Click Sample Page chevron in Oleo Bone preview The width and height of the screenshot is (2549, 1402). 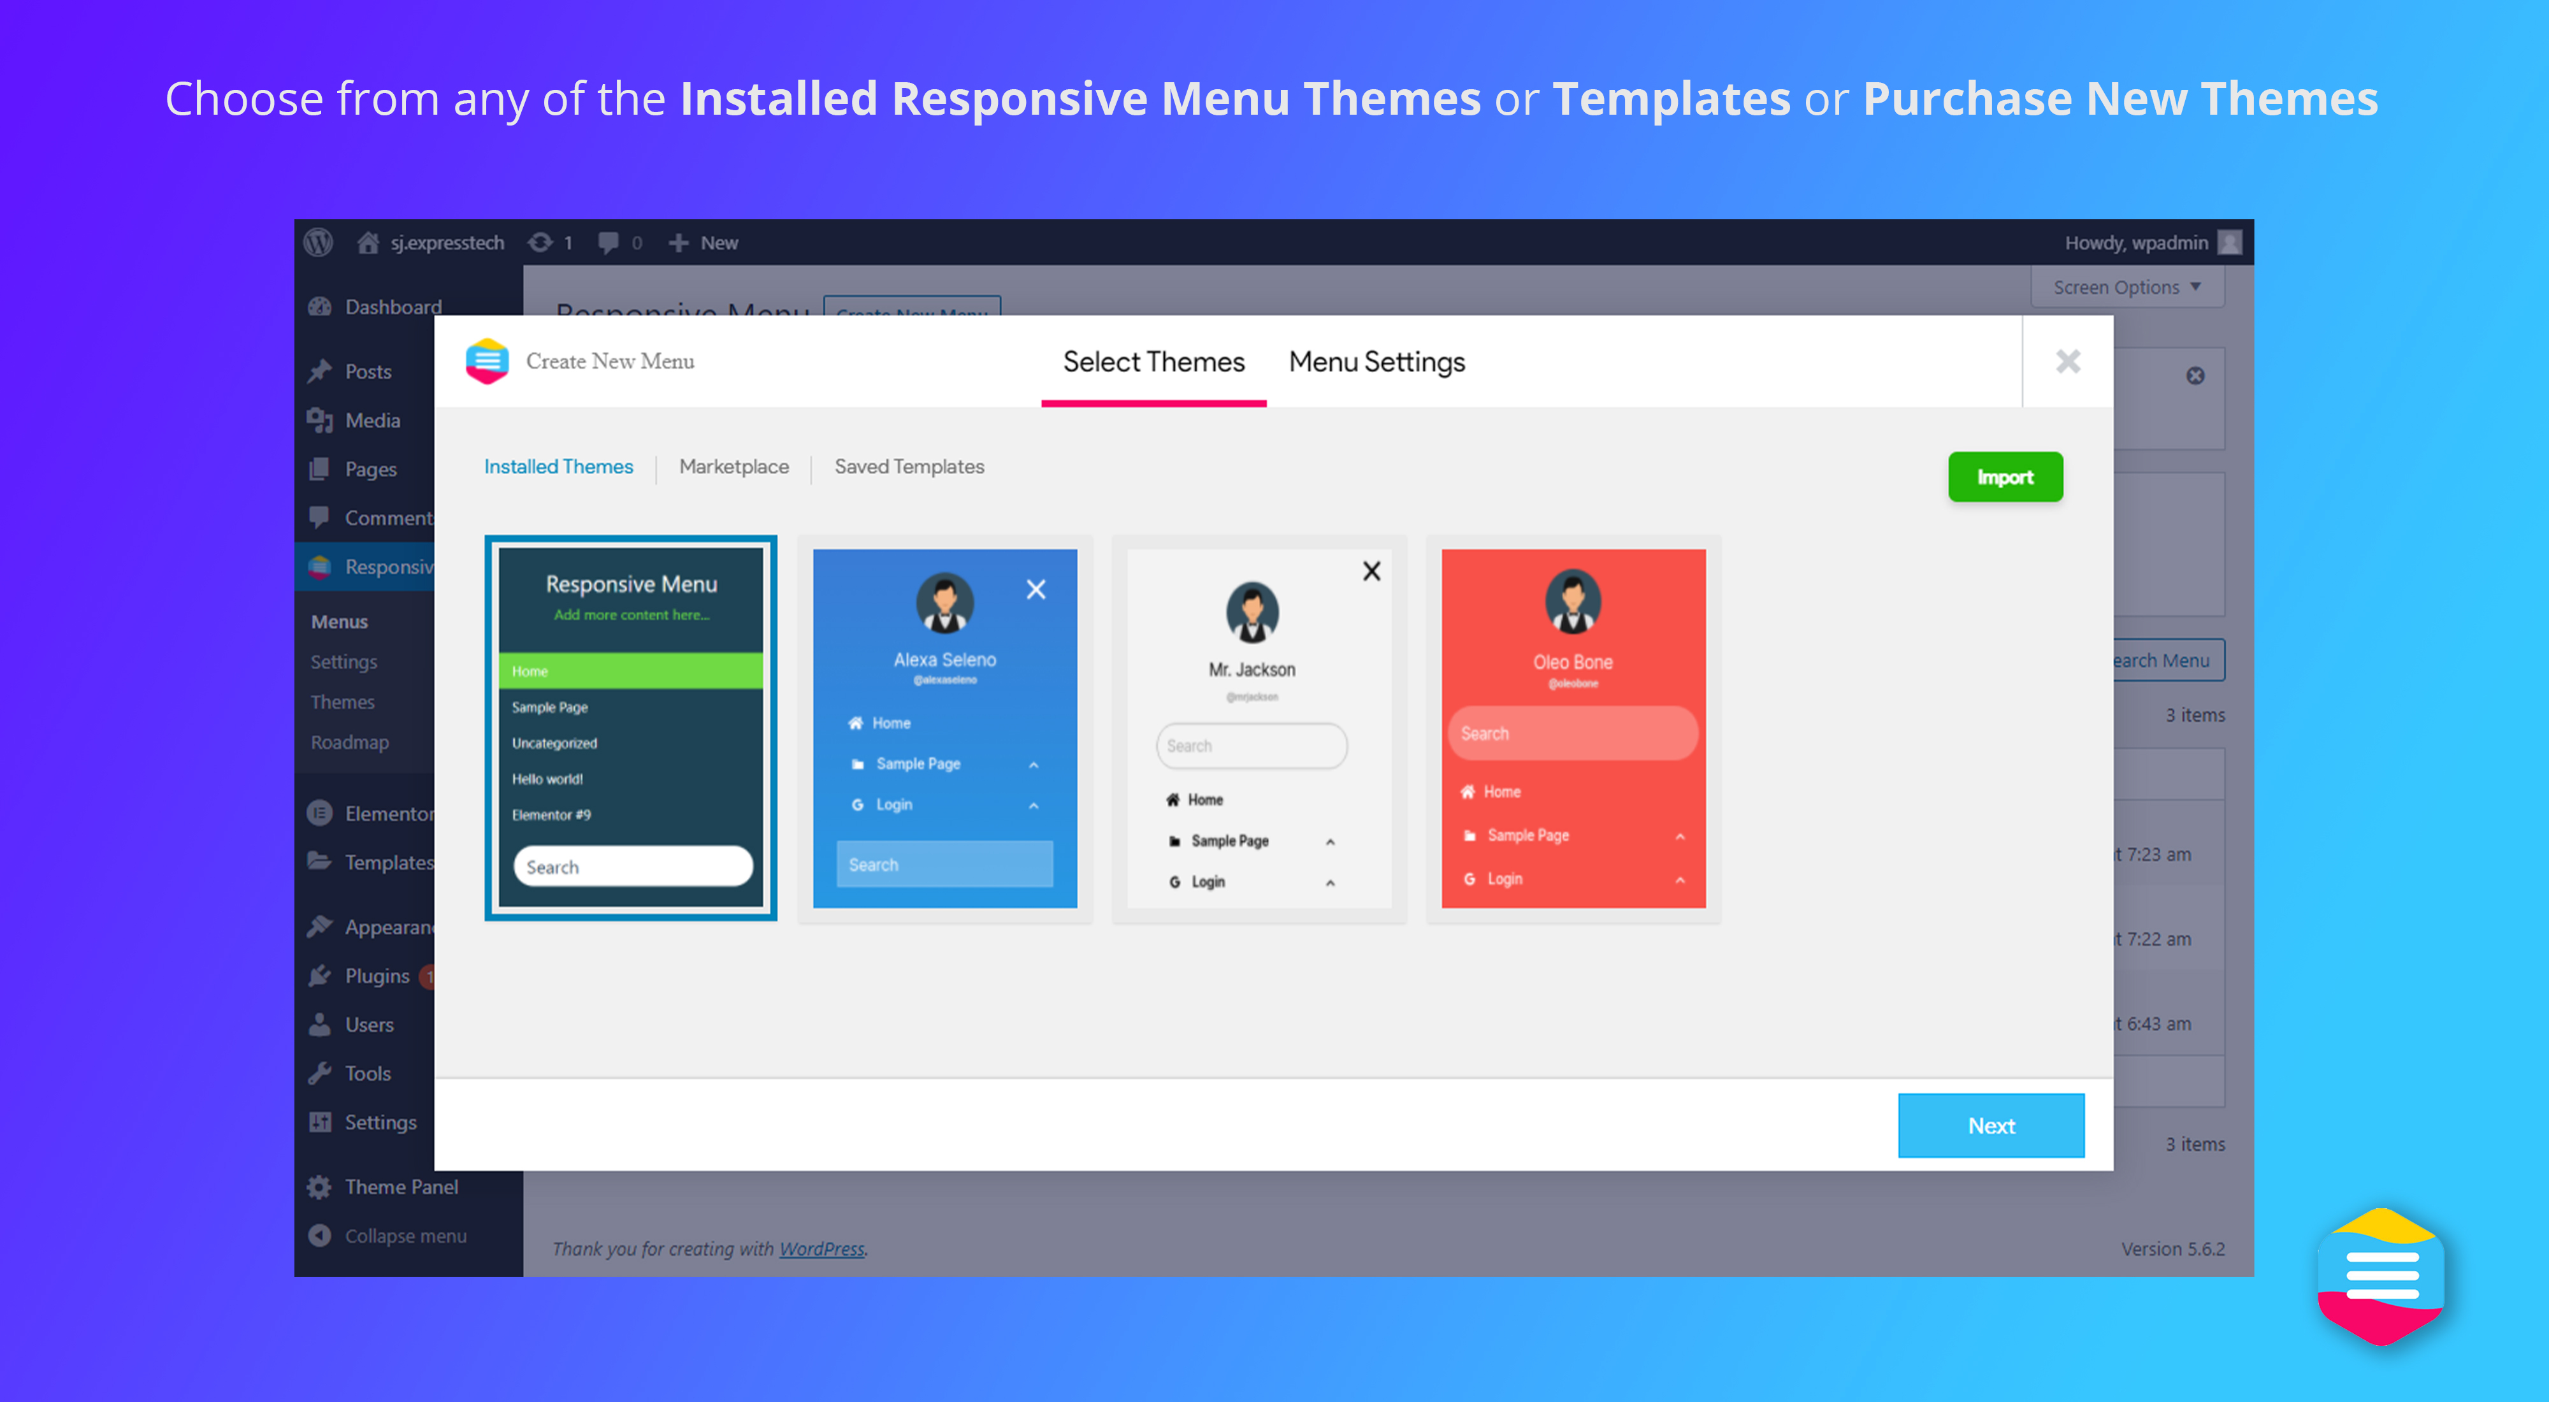pos(1680,836)
